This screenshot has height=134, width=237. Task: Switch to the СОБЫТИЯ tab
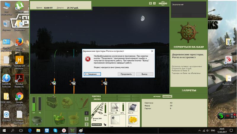coord(167,96)
